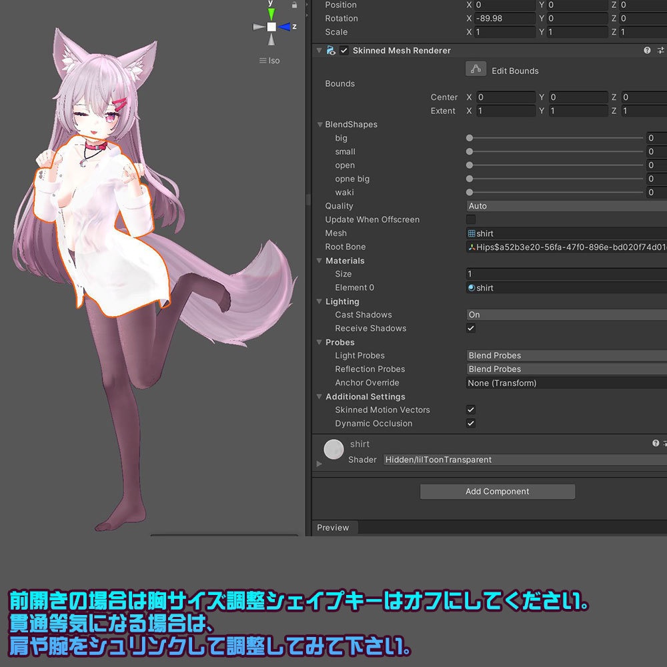This screenshot has height=667, width=667.
Task: Click the mesh grid icon beside shirt
Action: 472,233
